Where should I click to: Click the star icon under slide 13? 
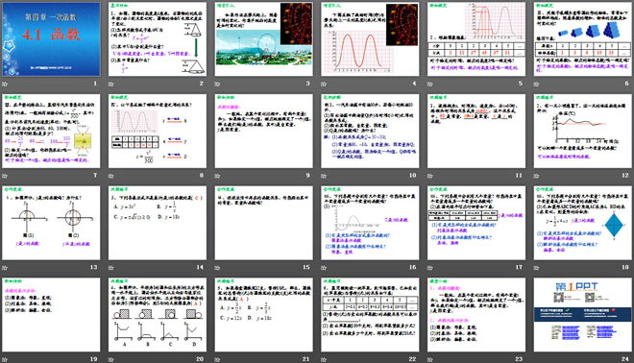coord(5,268)
